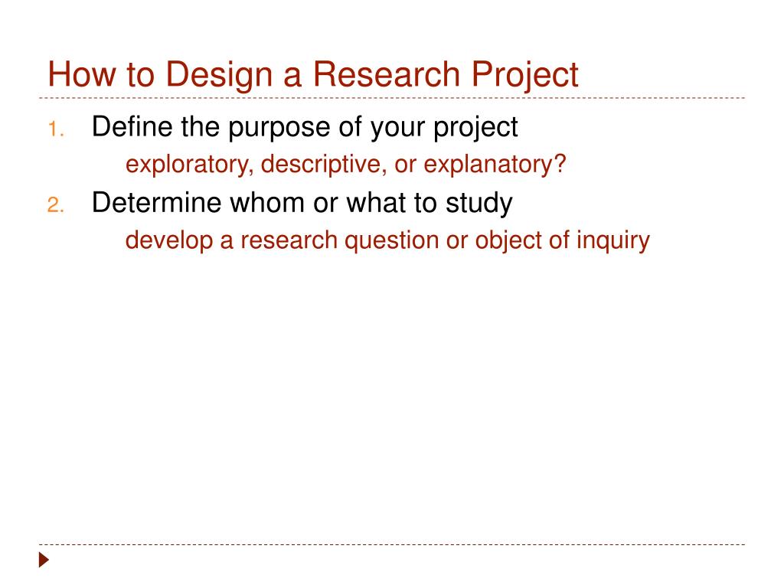This screenshot has height=588, width=784.
Task: Click the word 'inquiry' ending the subtext
Action: [613, 240]
